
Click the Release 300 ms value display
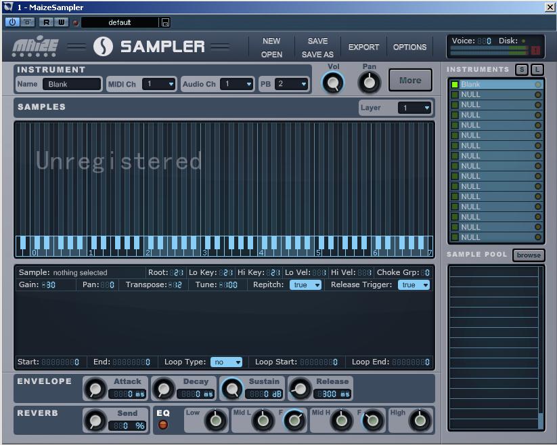tap(332, 394)
